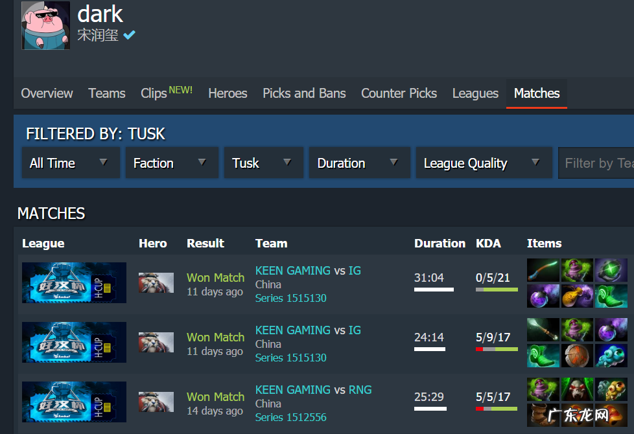Open the Faction filter dropdown
Screen dimensions: 634x434
coord(172,163)
